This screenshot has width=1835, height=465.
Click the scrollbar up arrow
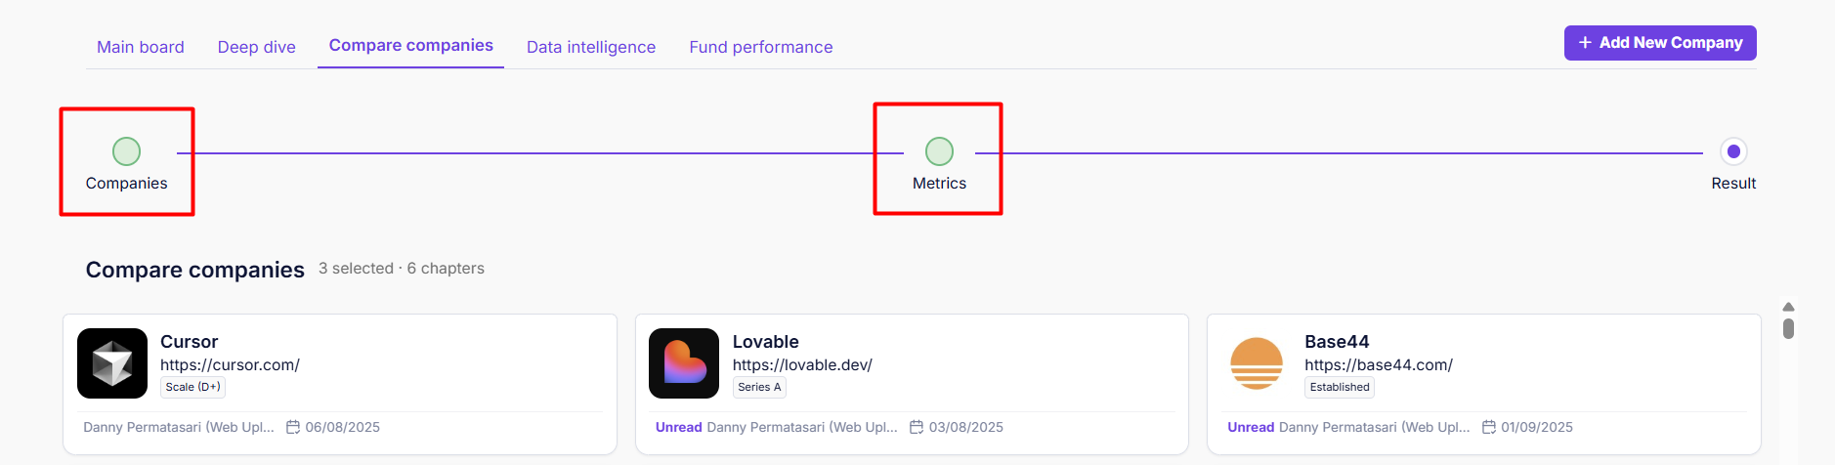1788,307
